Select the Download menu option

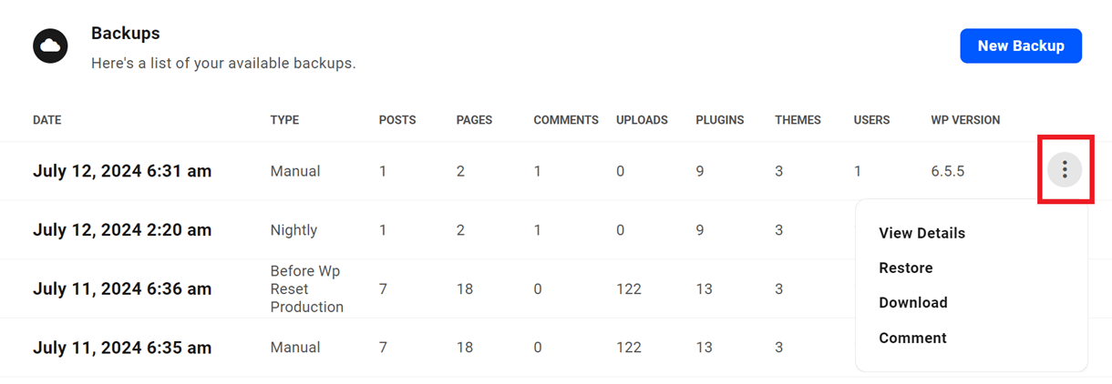click(913, 302)
